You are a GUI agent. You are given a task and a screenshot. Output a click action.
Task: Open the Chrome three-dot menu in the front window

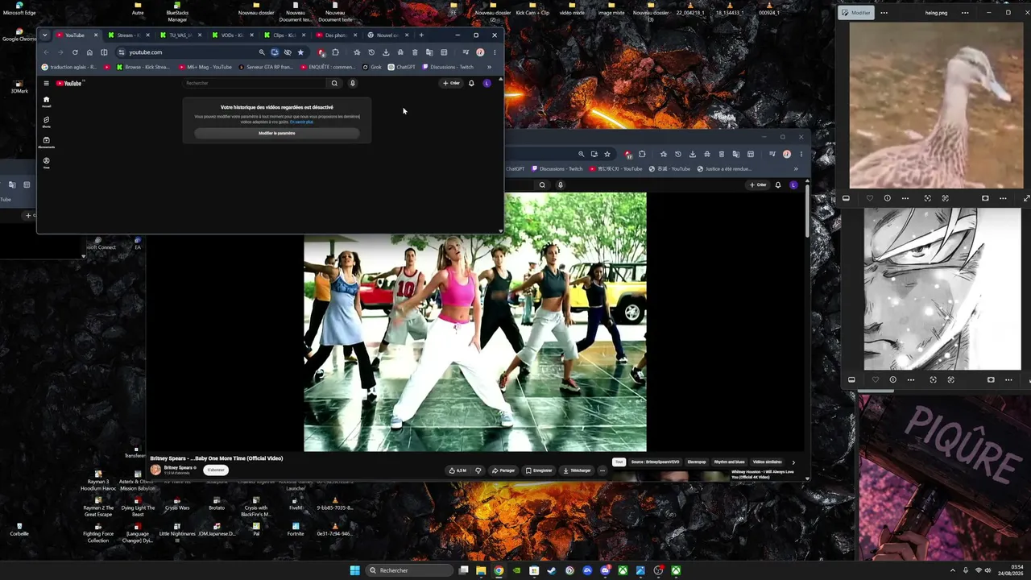point(494,52)
